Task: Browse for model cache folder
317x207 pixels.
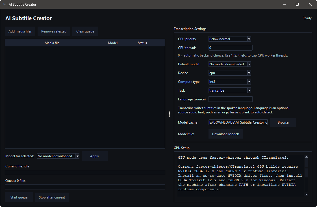Action: (x=283, y=122)
